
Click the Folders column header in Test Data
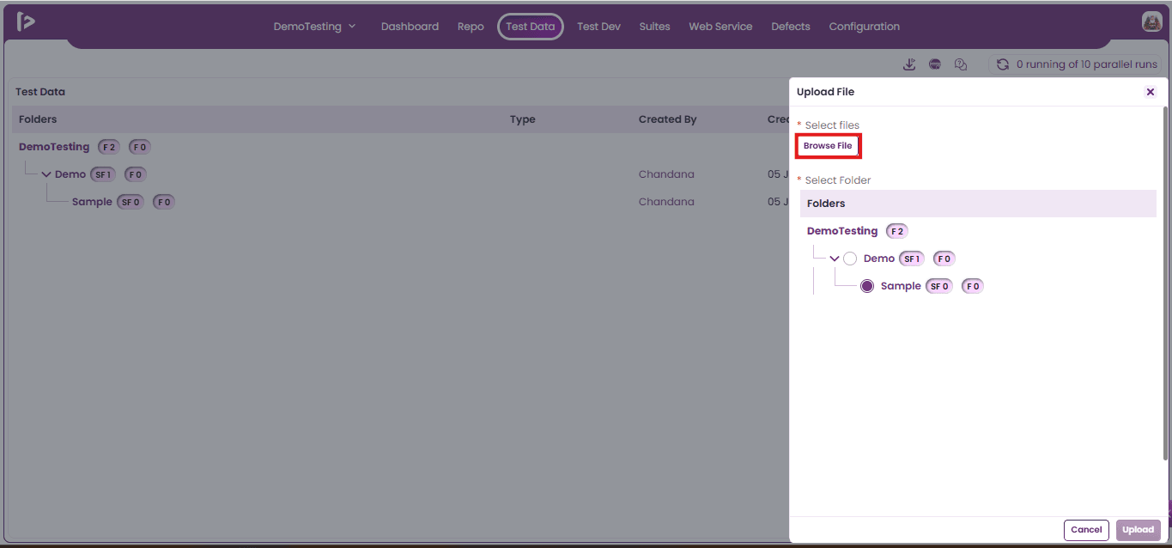[x=38, y=119]
